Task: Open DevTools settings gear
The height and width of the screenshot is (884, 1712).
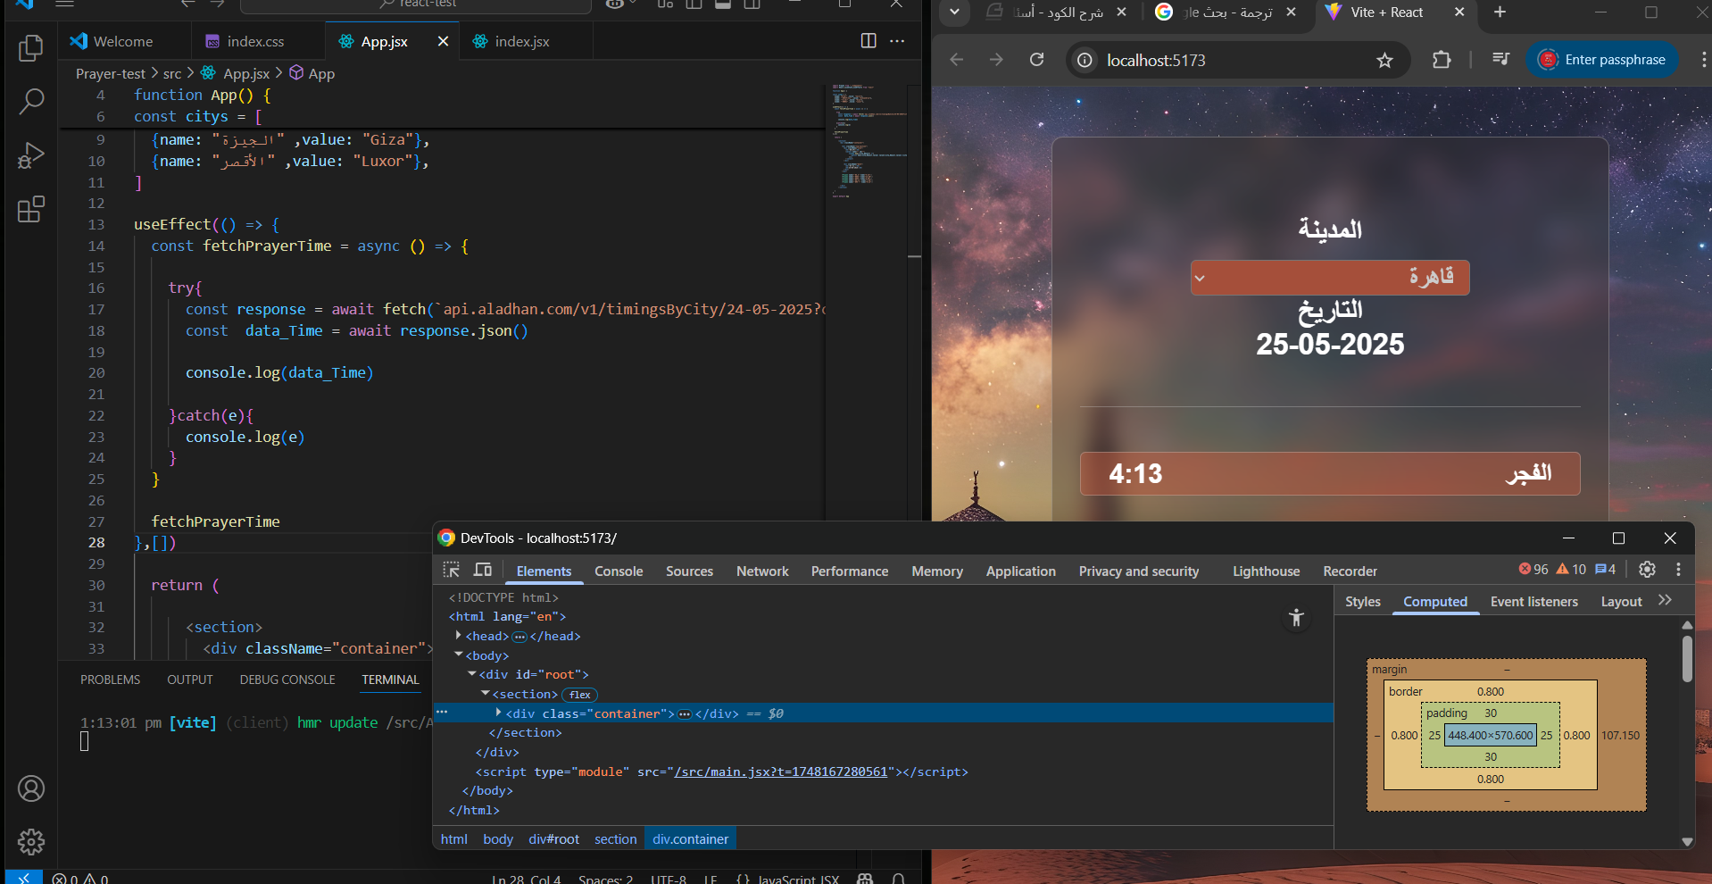Action: pyautogui.click(x=1647, y=570)
